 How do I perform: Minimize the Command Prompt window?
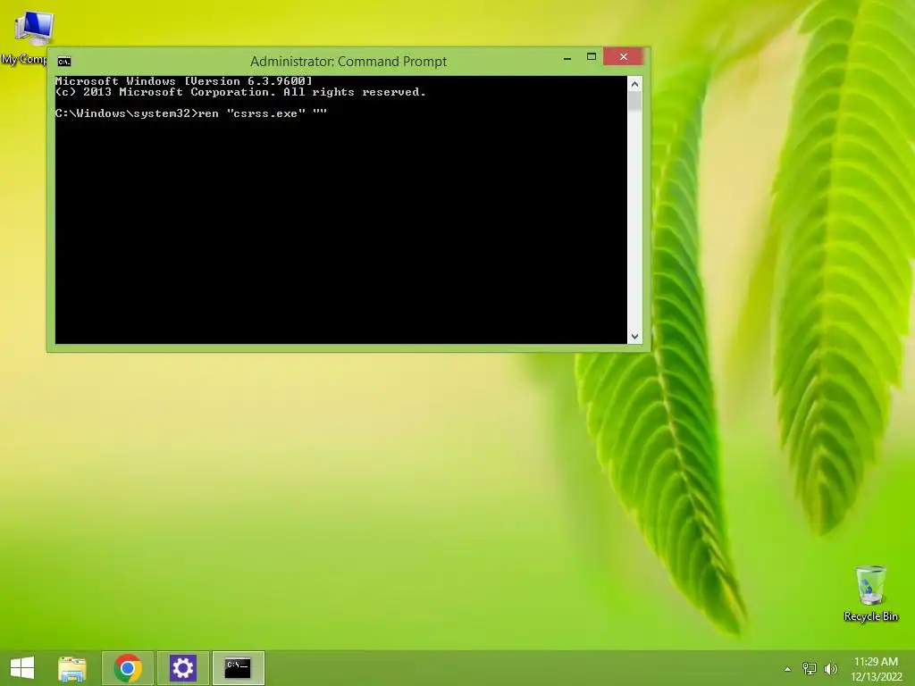tap(567, 58)
